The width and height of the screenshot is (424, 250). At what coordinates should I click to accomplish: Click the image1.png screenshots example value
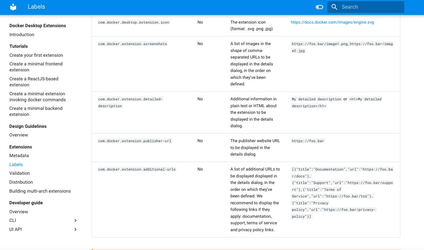[342, 47]
